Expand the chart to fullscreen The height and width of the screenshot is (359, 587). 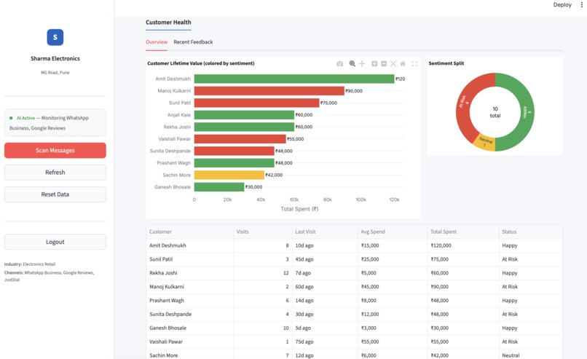coord(414,63)
